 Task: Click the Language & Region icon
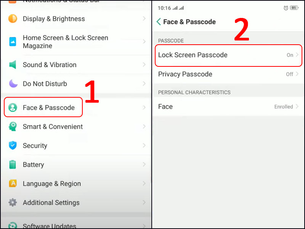(x=13, y=184)
